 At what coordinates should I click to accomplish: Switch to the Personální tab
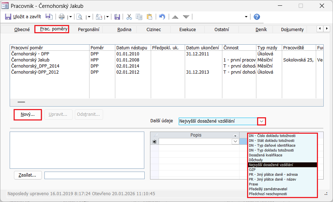coord(89,30)
